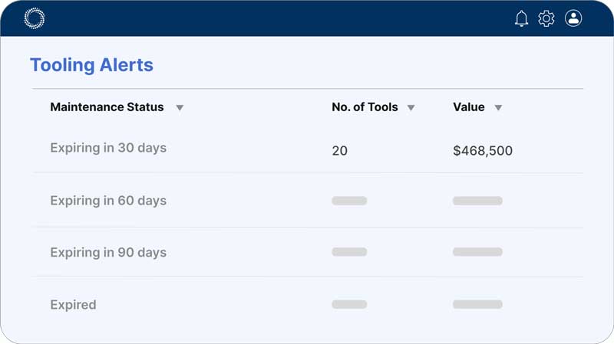Click the Value column header text
This screenshot has height=344, width=614.
[x=469, y=107]
